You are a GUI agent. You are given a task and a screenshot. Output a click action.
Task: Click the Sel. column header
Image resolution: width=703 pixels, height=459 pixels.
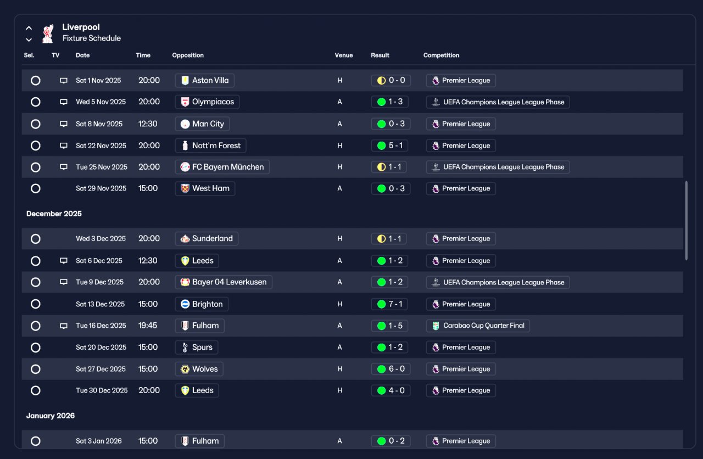tap(29, 55)
